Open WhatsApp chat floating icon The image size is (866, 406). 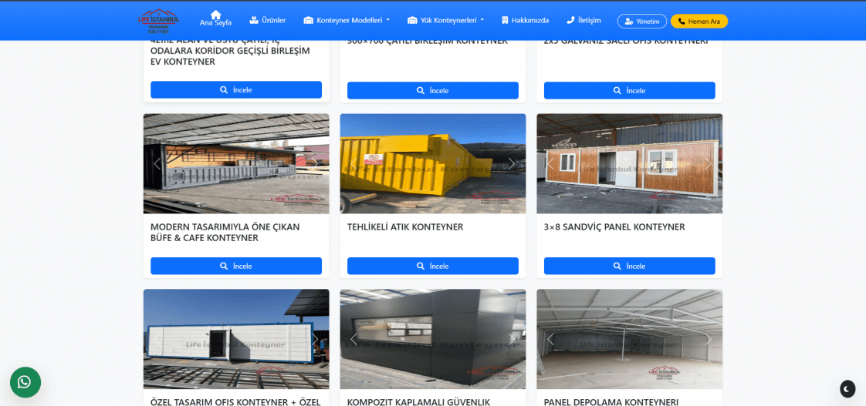25,382
